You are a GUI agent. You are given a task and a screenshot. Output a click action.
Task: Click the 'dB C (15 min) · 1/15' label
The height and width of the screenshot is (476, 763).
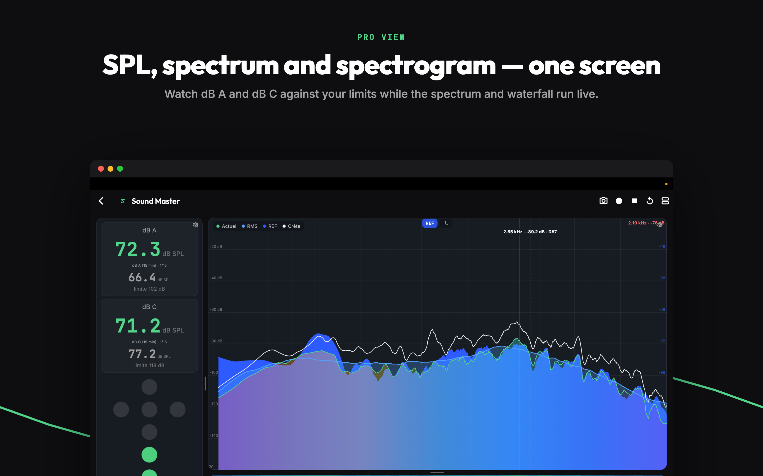pos(149,342)
